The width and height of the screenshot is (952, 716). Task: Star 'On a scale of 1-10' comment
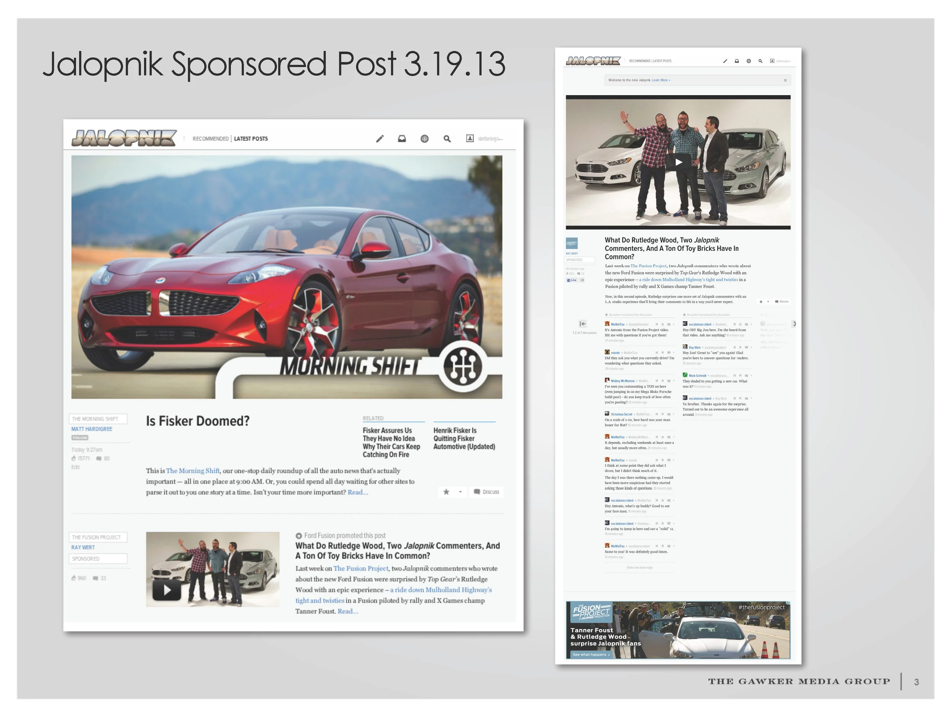pos(663,415)
